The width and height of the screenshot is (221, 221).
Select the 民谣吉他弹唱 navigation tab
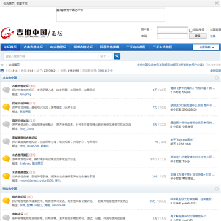point(109,47)
